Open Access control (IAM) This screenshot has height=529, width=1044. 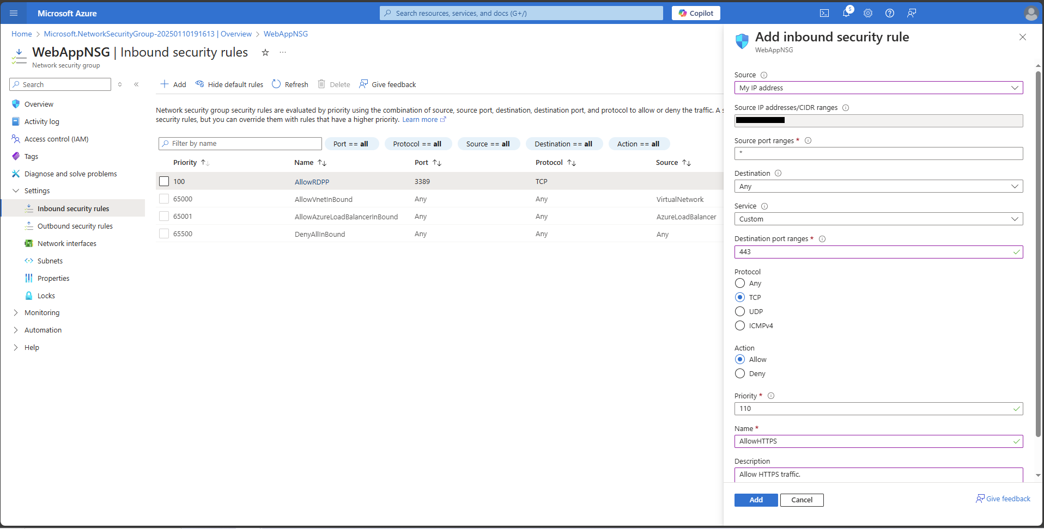[x=56, y=139]
